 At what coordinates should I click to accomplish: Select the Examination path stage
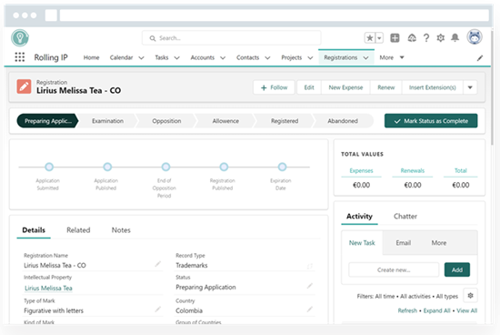coord(107,121)
